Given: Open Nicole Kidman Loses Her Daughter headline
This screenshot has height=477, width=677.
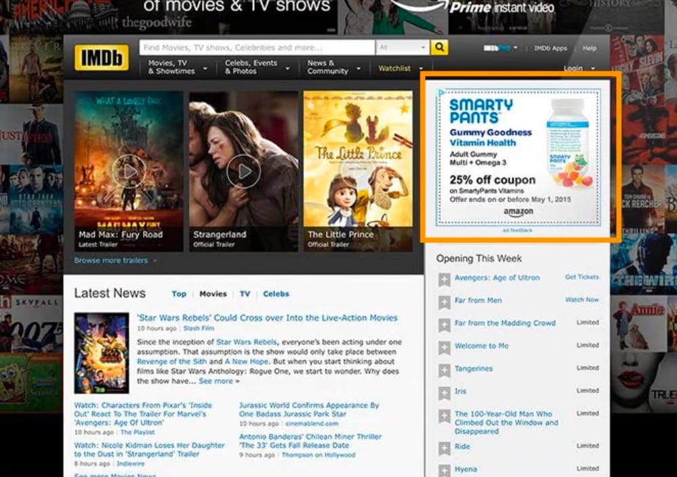Looking at the screenshot, I should coord(149,449).
